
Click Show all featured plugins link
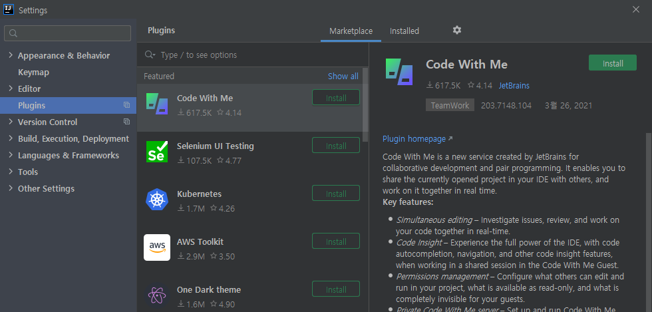click(x=343, y=76)
